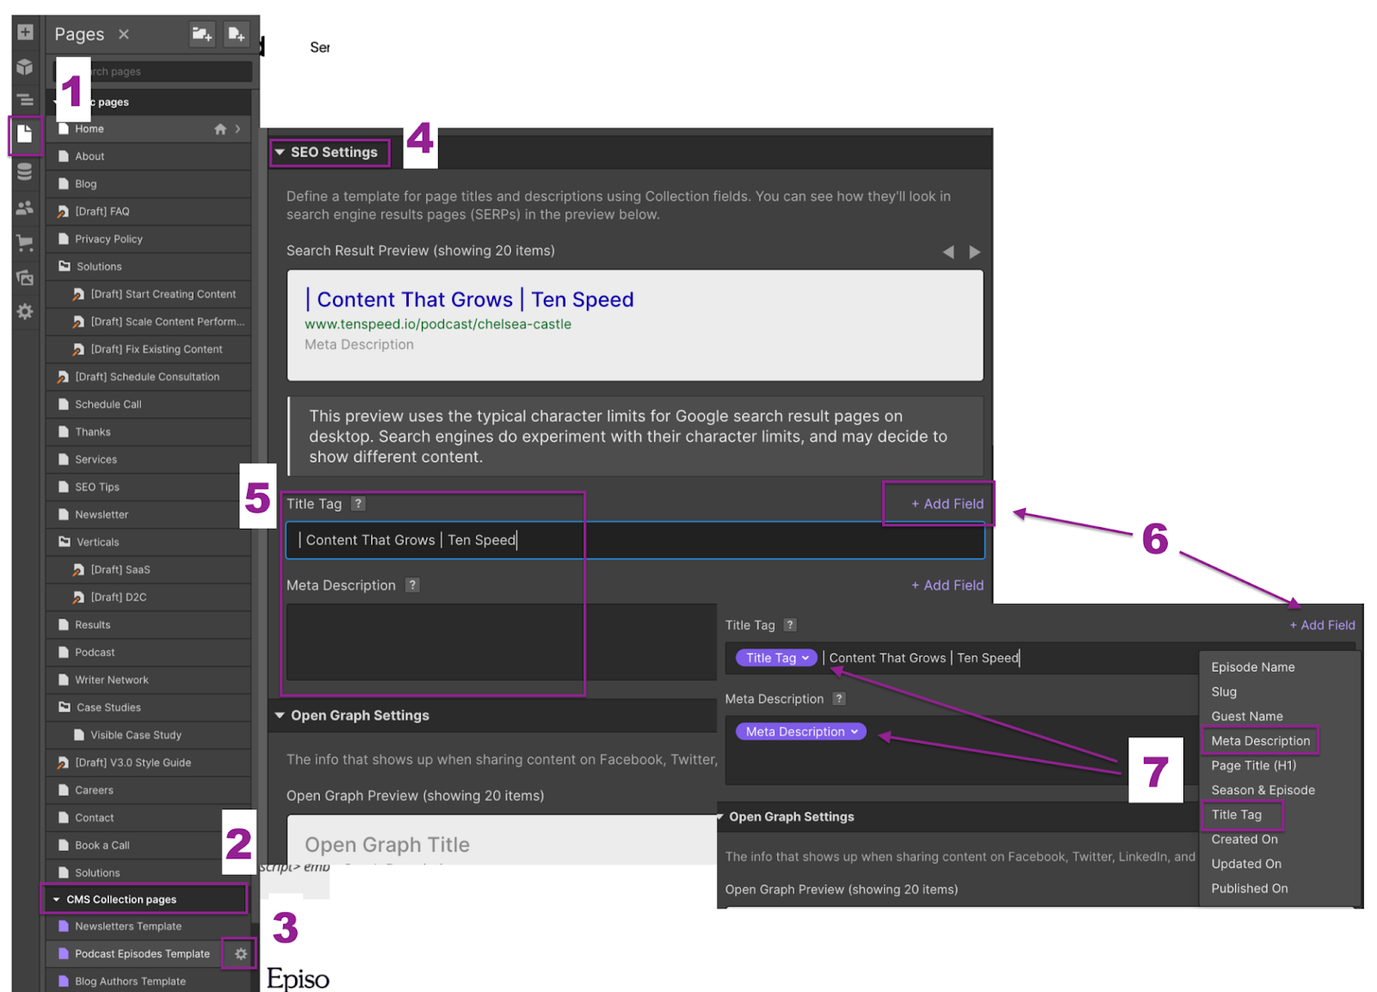Click Title Tag help icon in lower panel
This screenshot has width=1377, height=992.
[x=790, y=625]
